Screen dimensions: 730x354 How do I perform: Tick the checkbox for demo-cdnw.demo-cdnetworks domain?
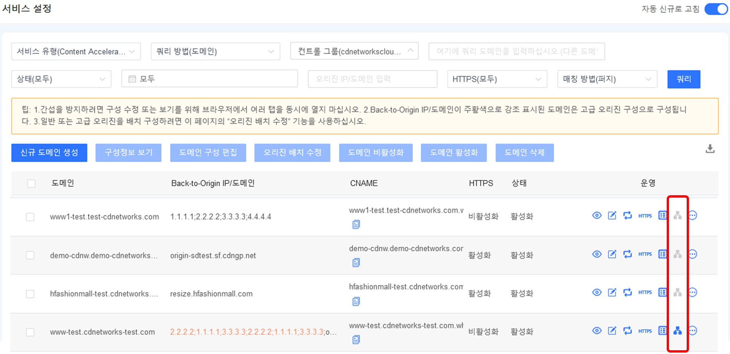coord(30,255)
